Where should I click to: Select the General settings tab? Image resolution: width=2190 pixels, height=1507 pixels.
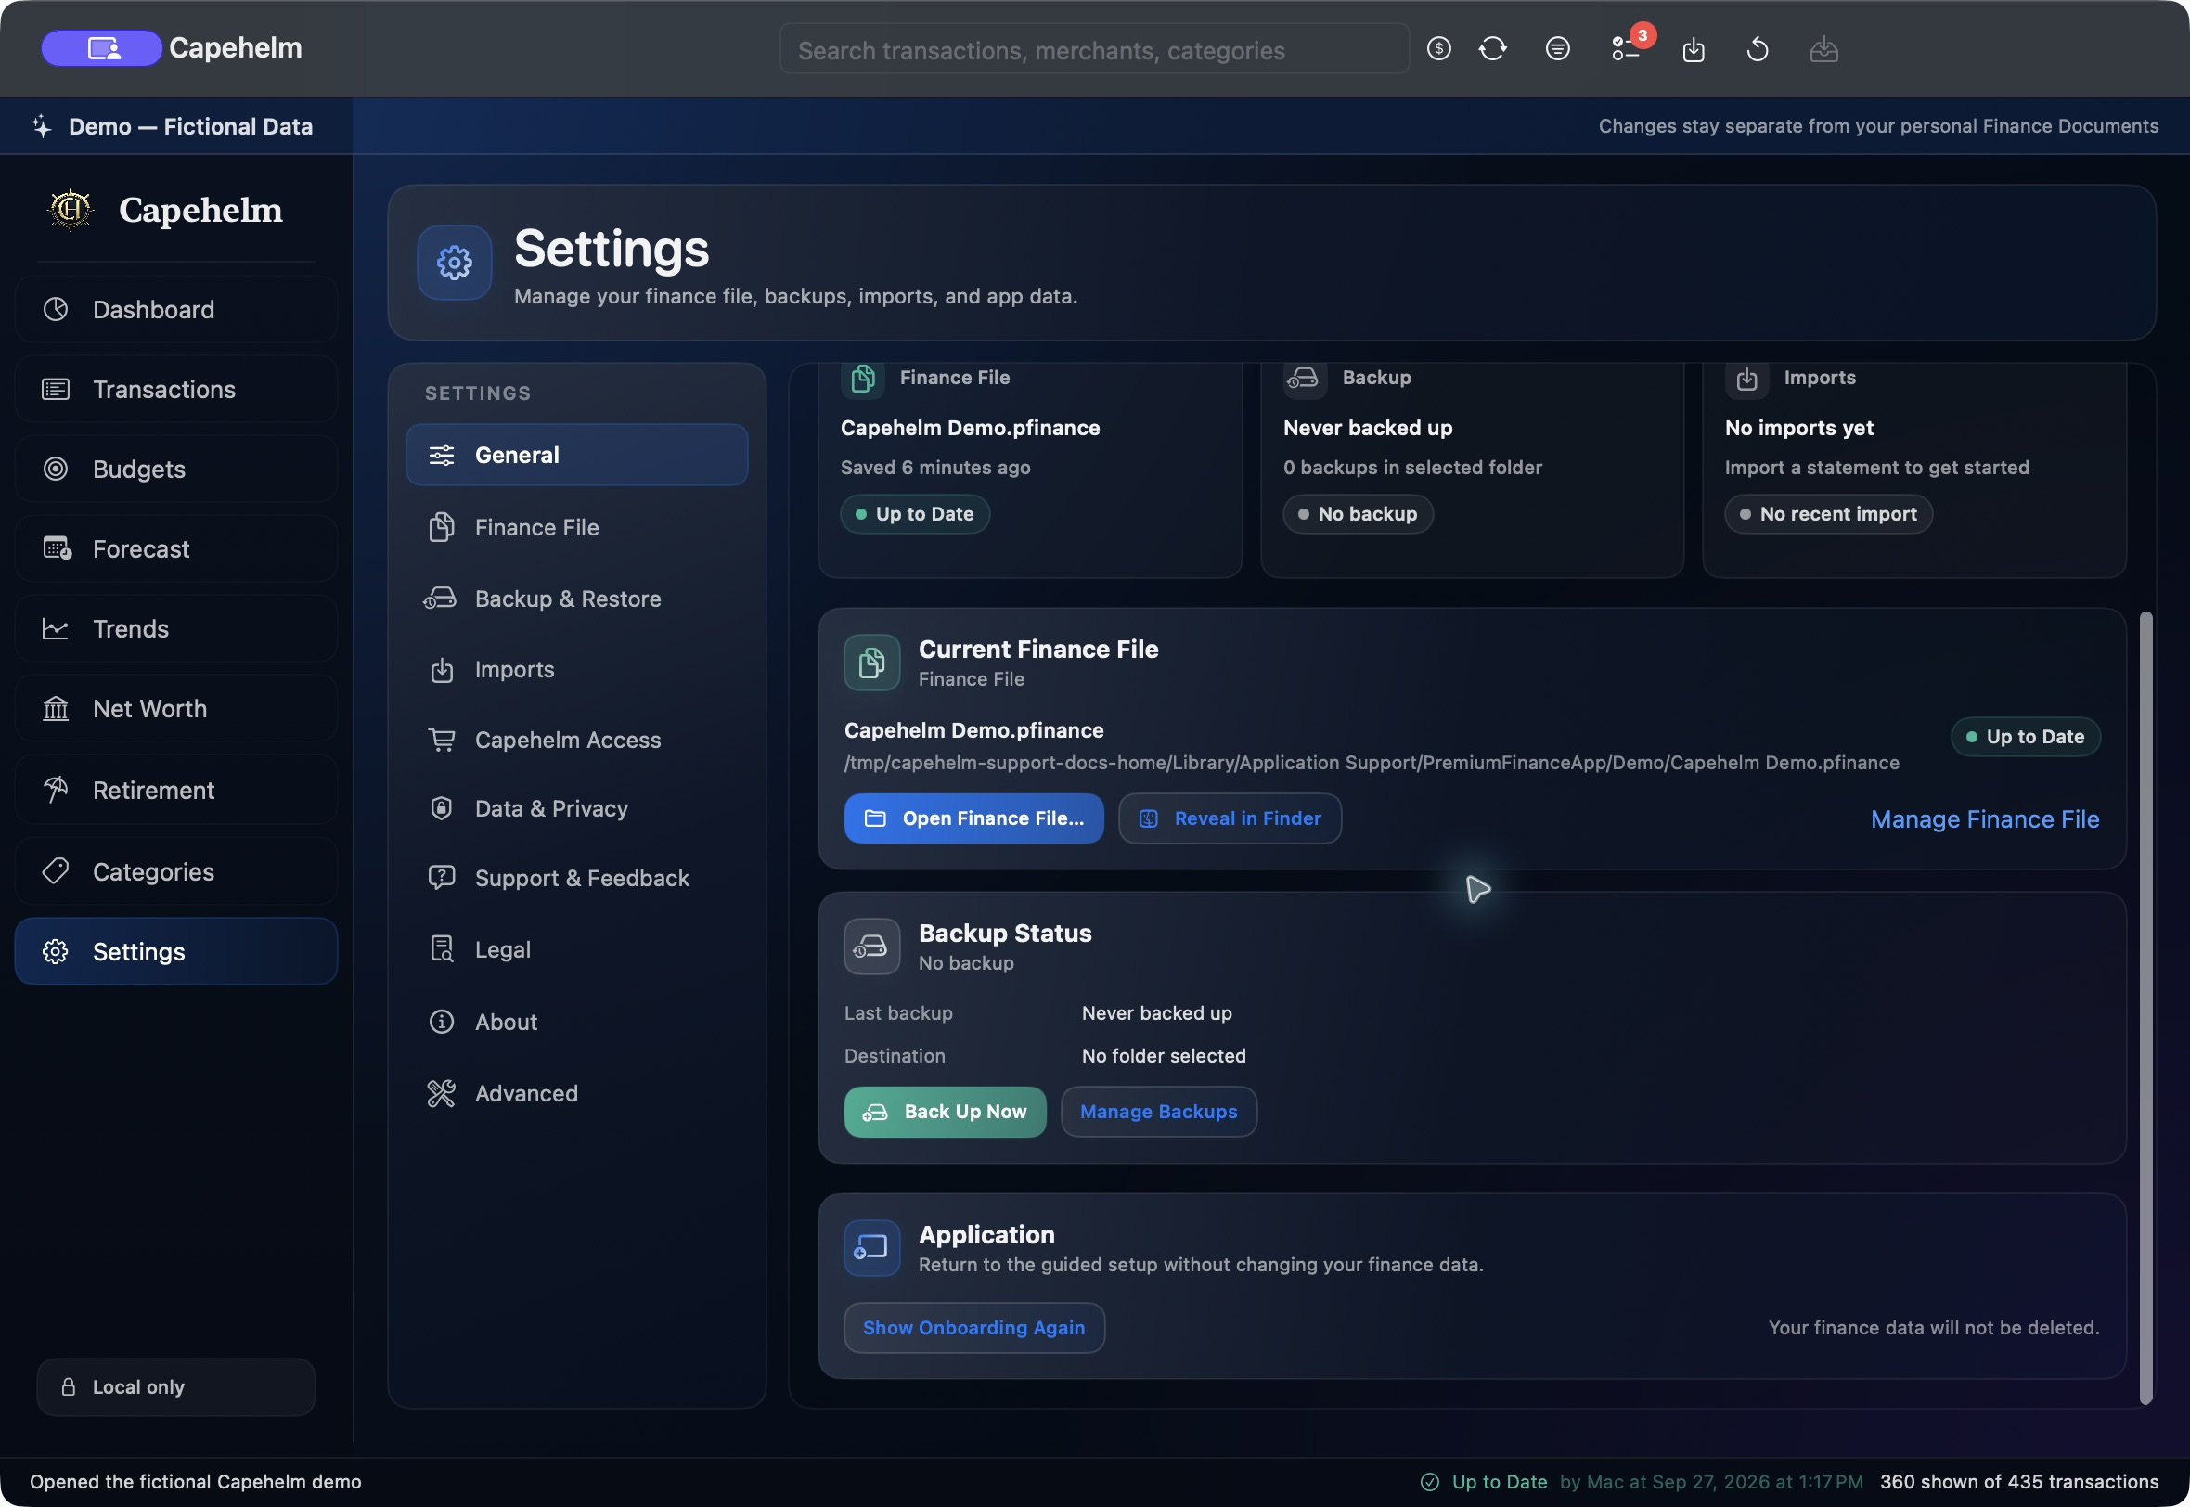(577, 455)
